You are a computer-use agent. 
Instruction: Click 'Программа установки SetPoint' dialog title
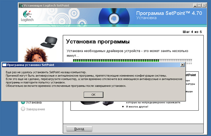[x=31, y=65]
